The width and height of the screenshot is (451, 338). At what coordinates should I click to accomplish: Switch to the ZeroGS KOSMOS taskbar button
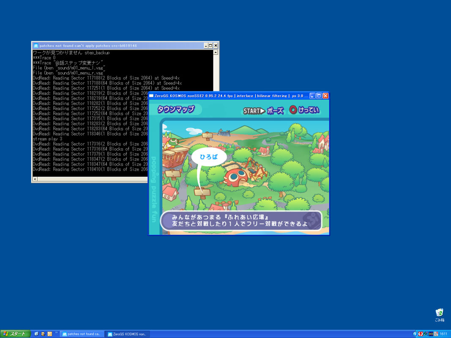pyautogui.click(x=127, y=334)
